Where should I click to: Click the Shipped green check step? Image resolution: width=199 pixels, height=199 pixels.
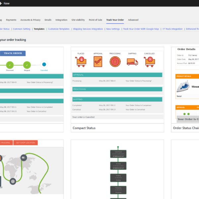27,65
